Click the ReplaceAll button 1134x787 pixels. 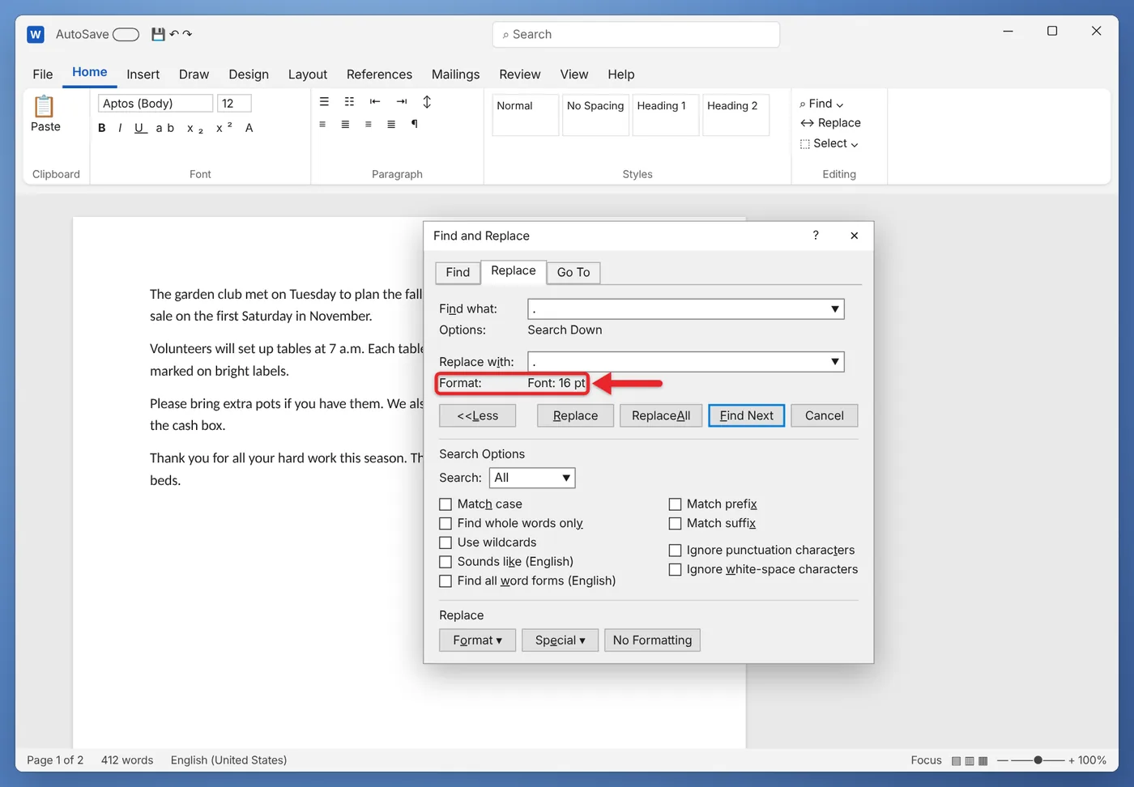click(661, 416)
